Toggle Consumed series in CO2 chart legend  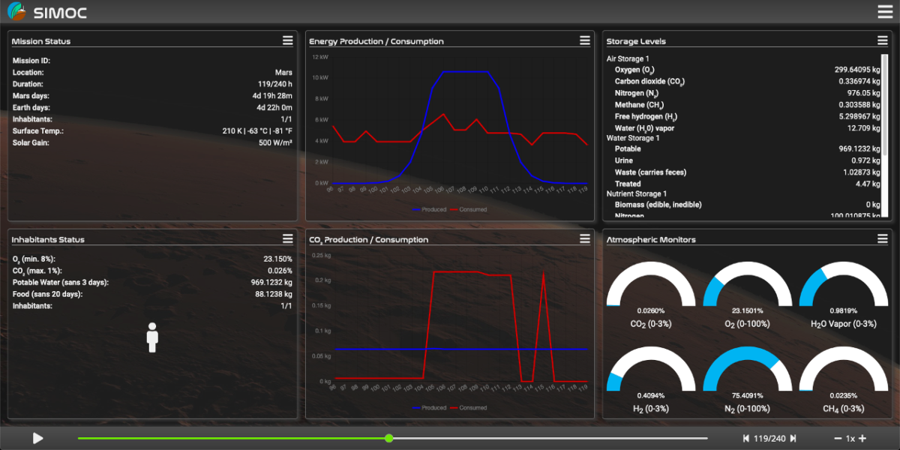pos(468,408)
